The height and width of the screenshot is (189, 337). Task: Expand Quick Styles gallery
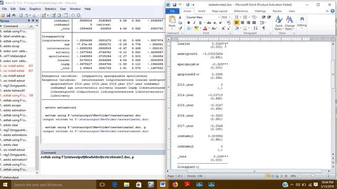(279, 23)
